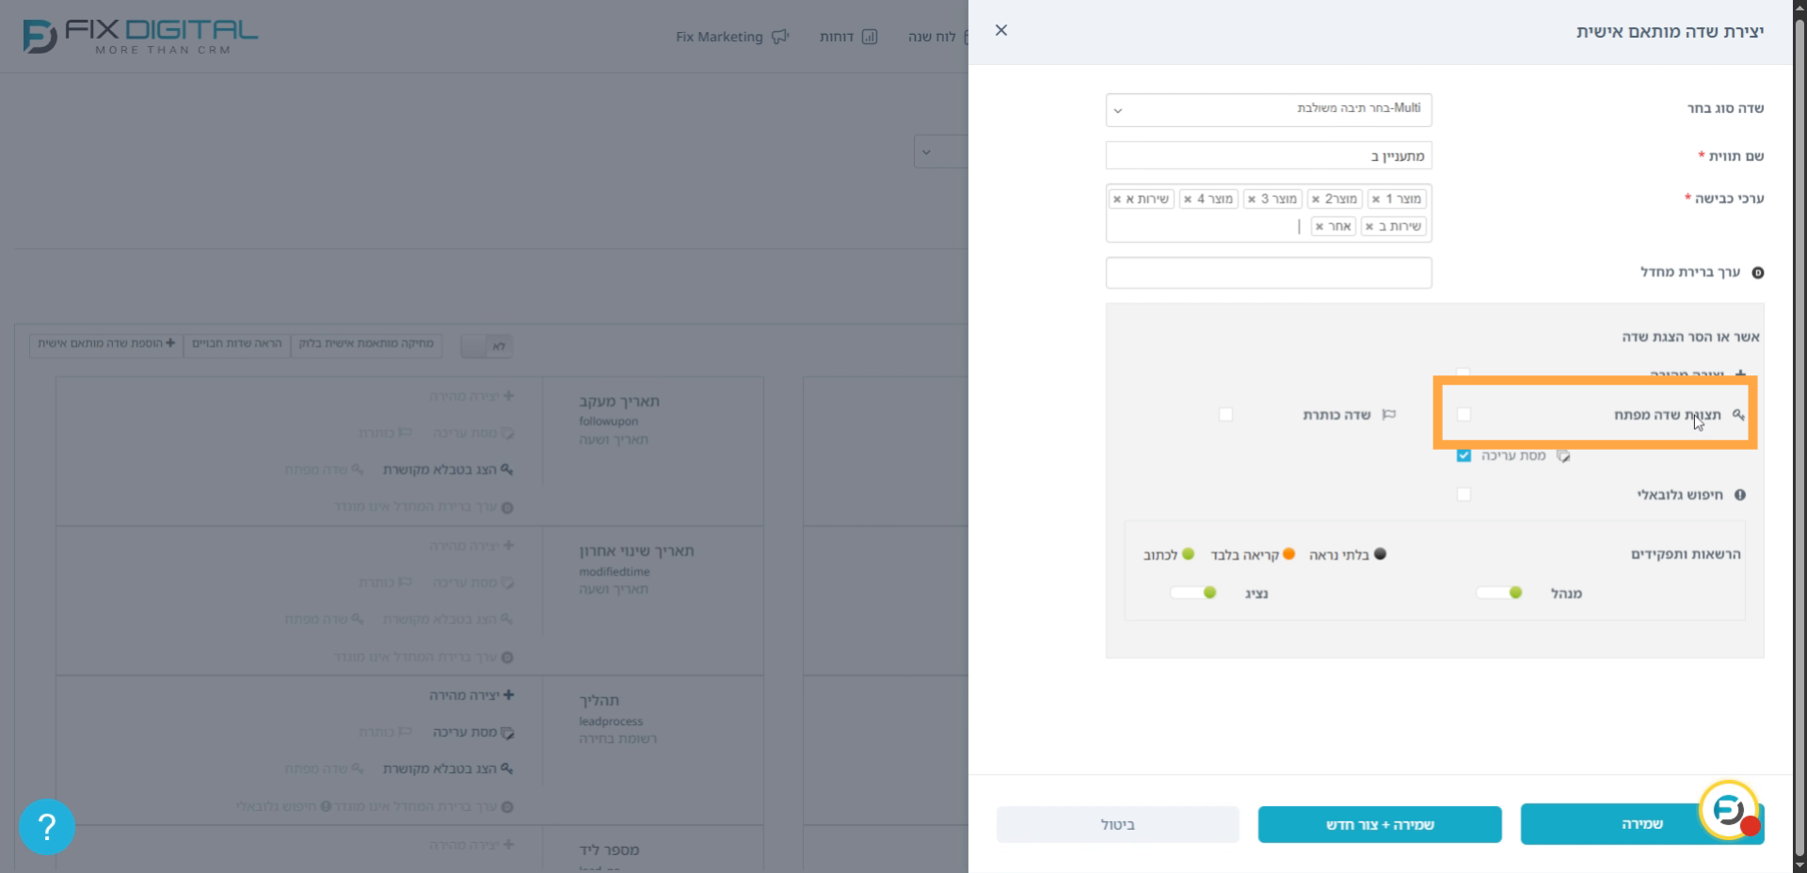Open the Fix chat widget bubble
Viewport: 1807px width, 873px height.
pyautogui.click(x=1730, y=809)
